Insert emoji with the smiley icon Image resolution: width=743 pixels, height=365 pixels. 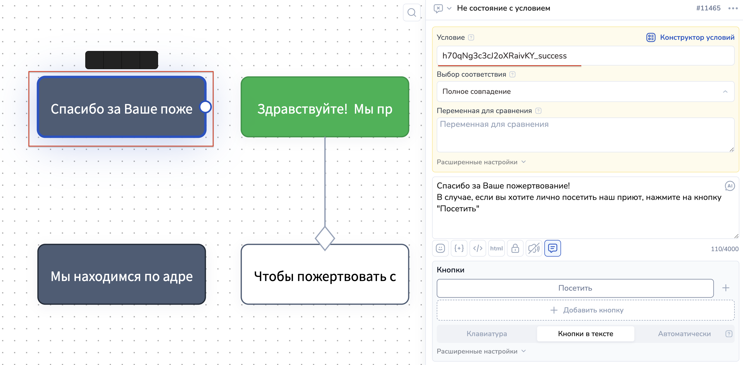(440, 248)
